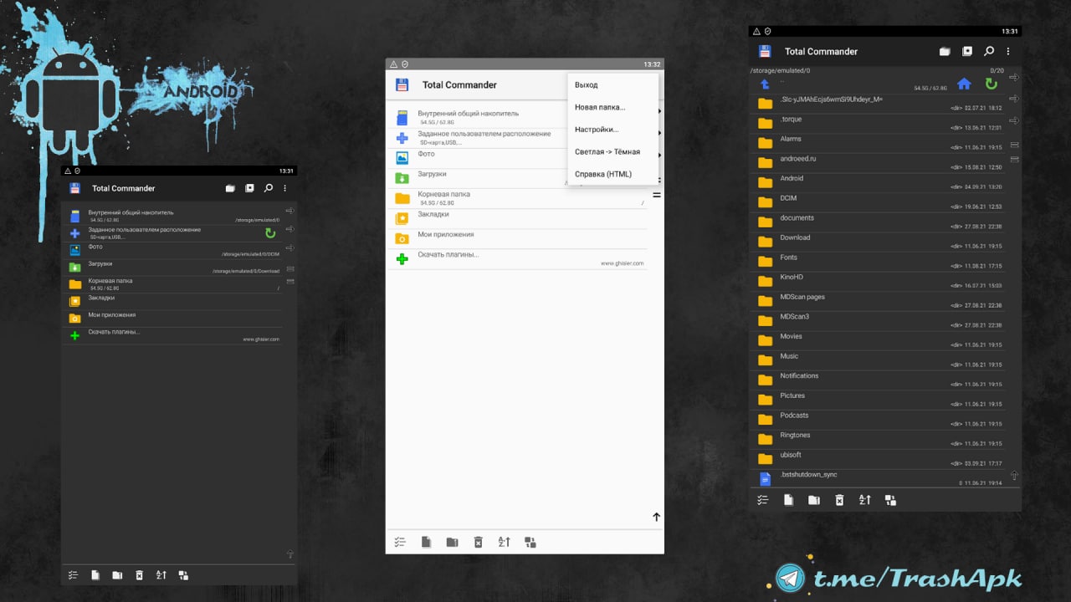Open the documents folder

coord(879,222)
